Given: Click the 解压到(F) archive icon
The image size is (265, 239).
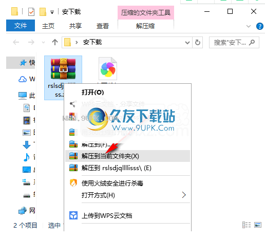Looking at the screenshot, I should click(x=73, y=144).
